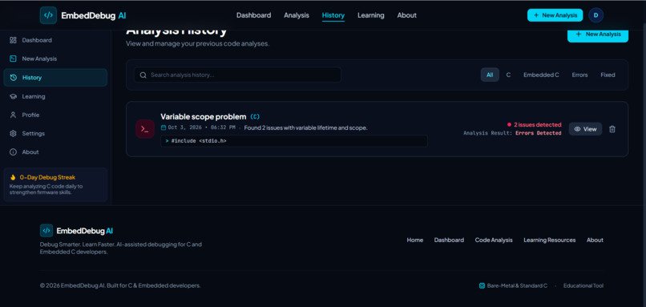Open the footer Learning Resources link
Image resolution: width=646 pixels, height=307 pixels.
[550, 240]
